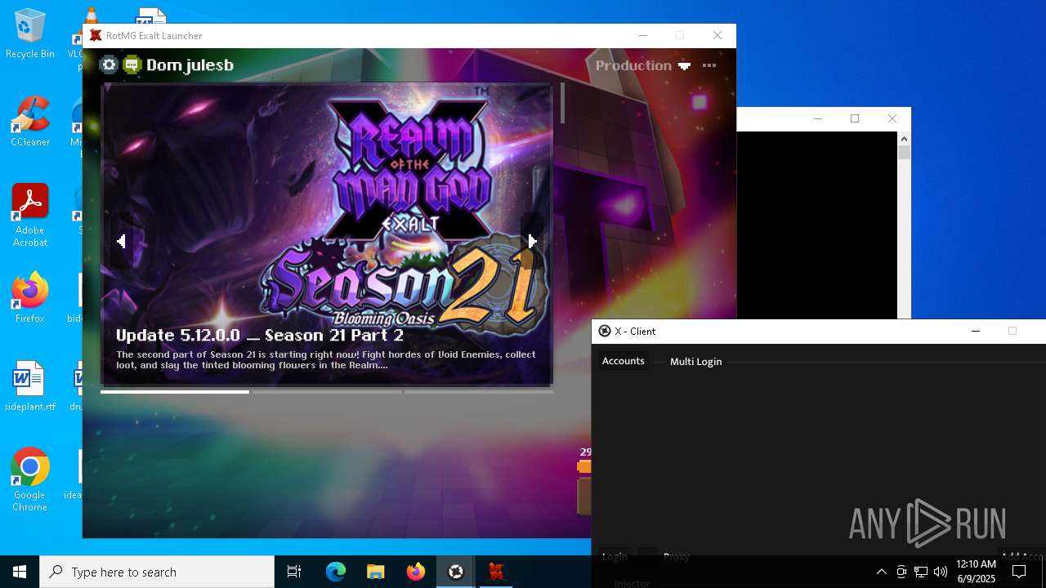The width and height of the screenshot is (1046, 588).
Task: Show hidden system tray icons
Action: click(x=881, y=572)
